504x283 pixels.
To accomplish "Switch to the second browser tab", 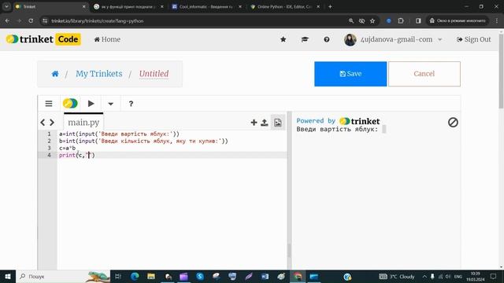I will click(128, 6).
